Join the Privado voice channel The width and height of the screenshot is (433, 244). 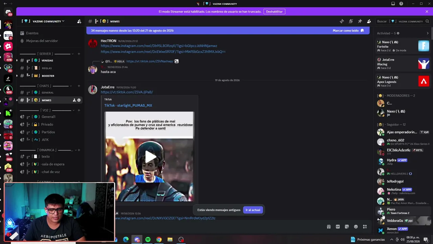(51, 124)
